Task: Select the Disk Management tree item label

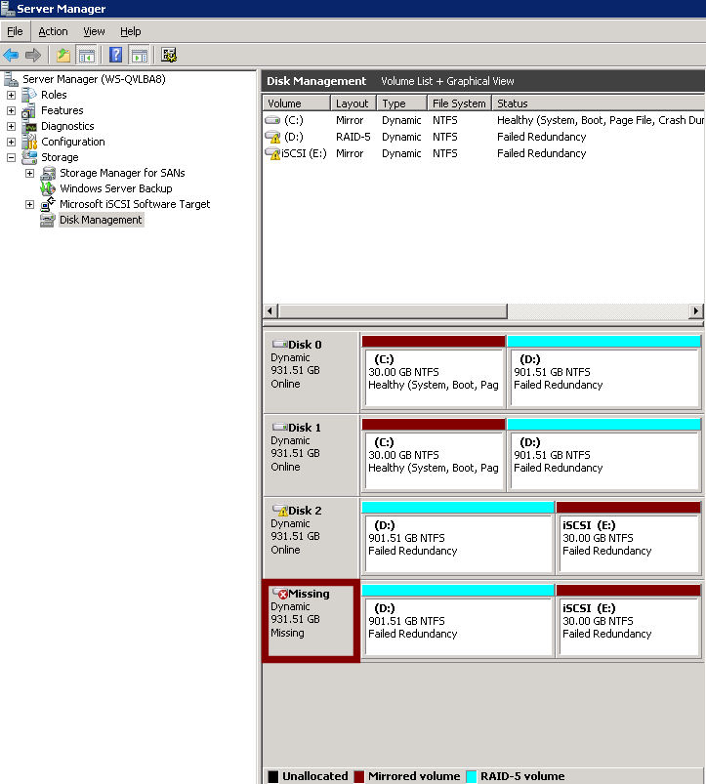Action: (x=101, y=220)
